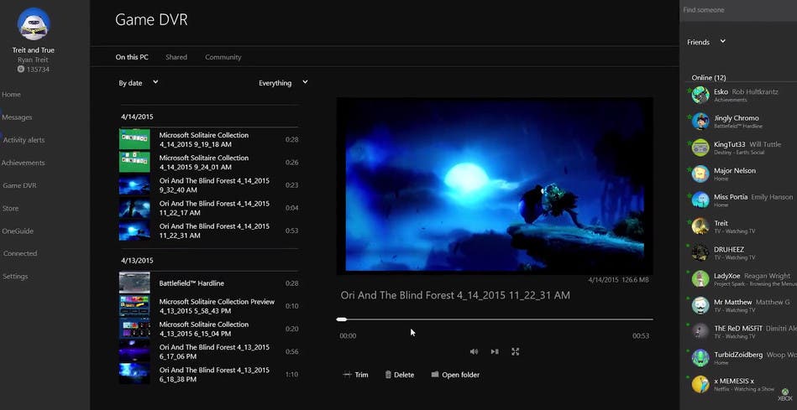
Task: Delete the selected clip
Action: (x=400, y=375)
